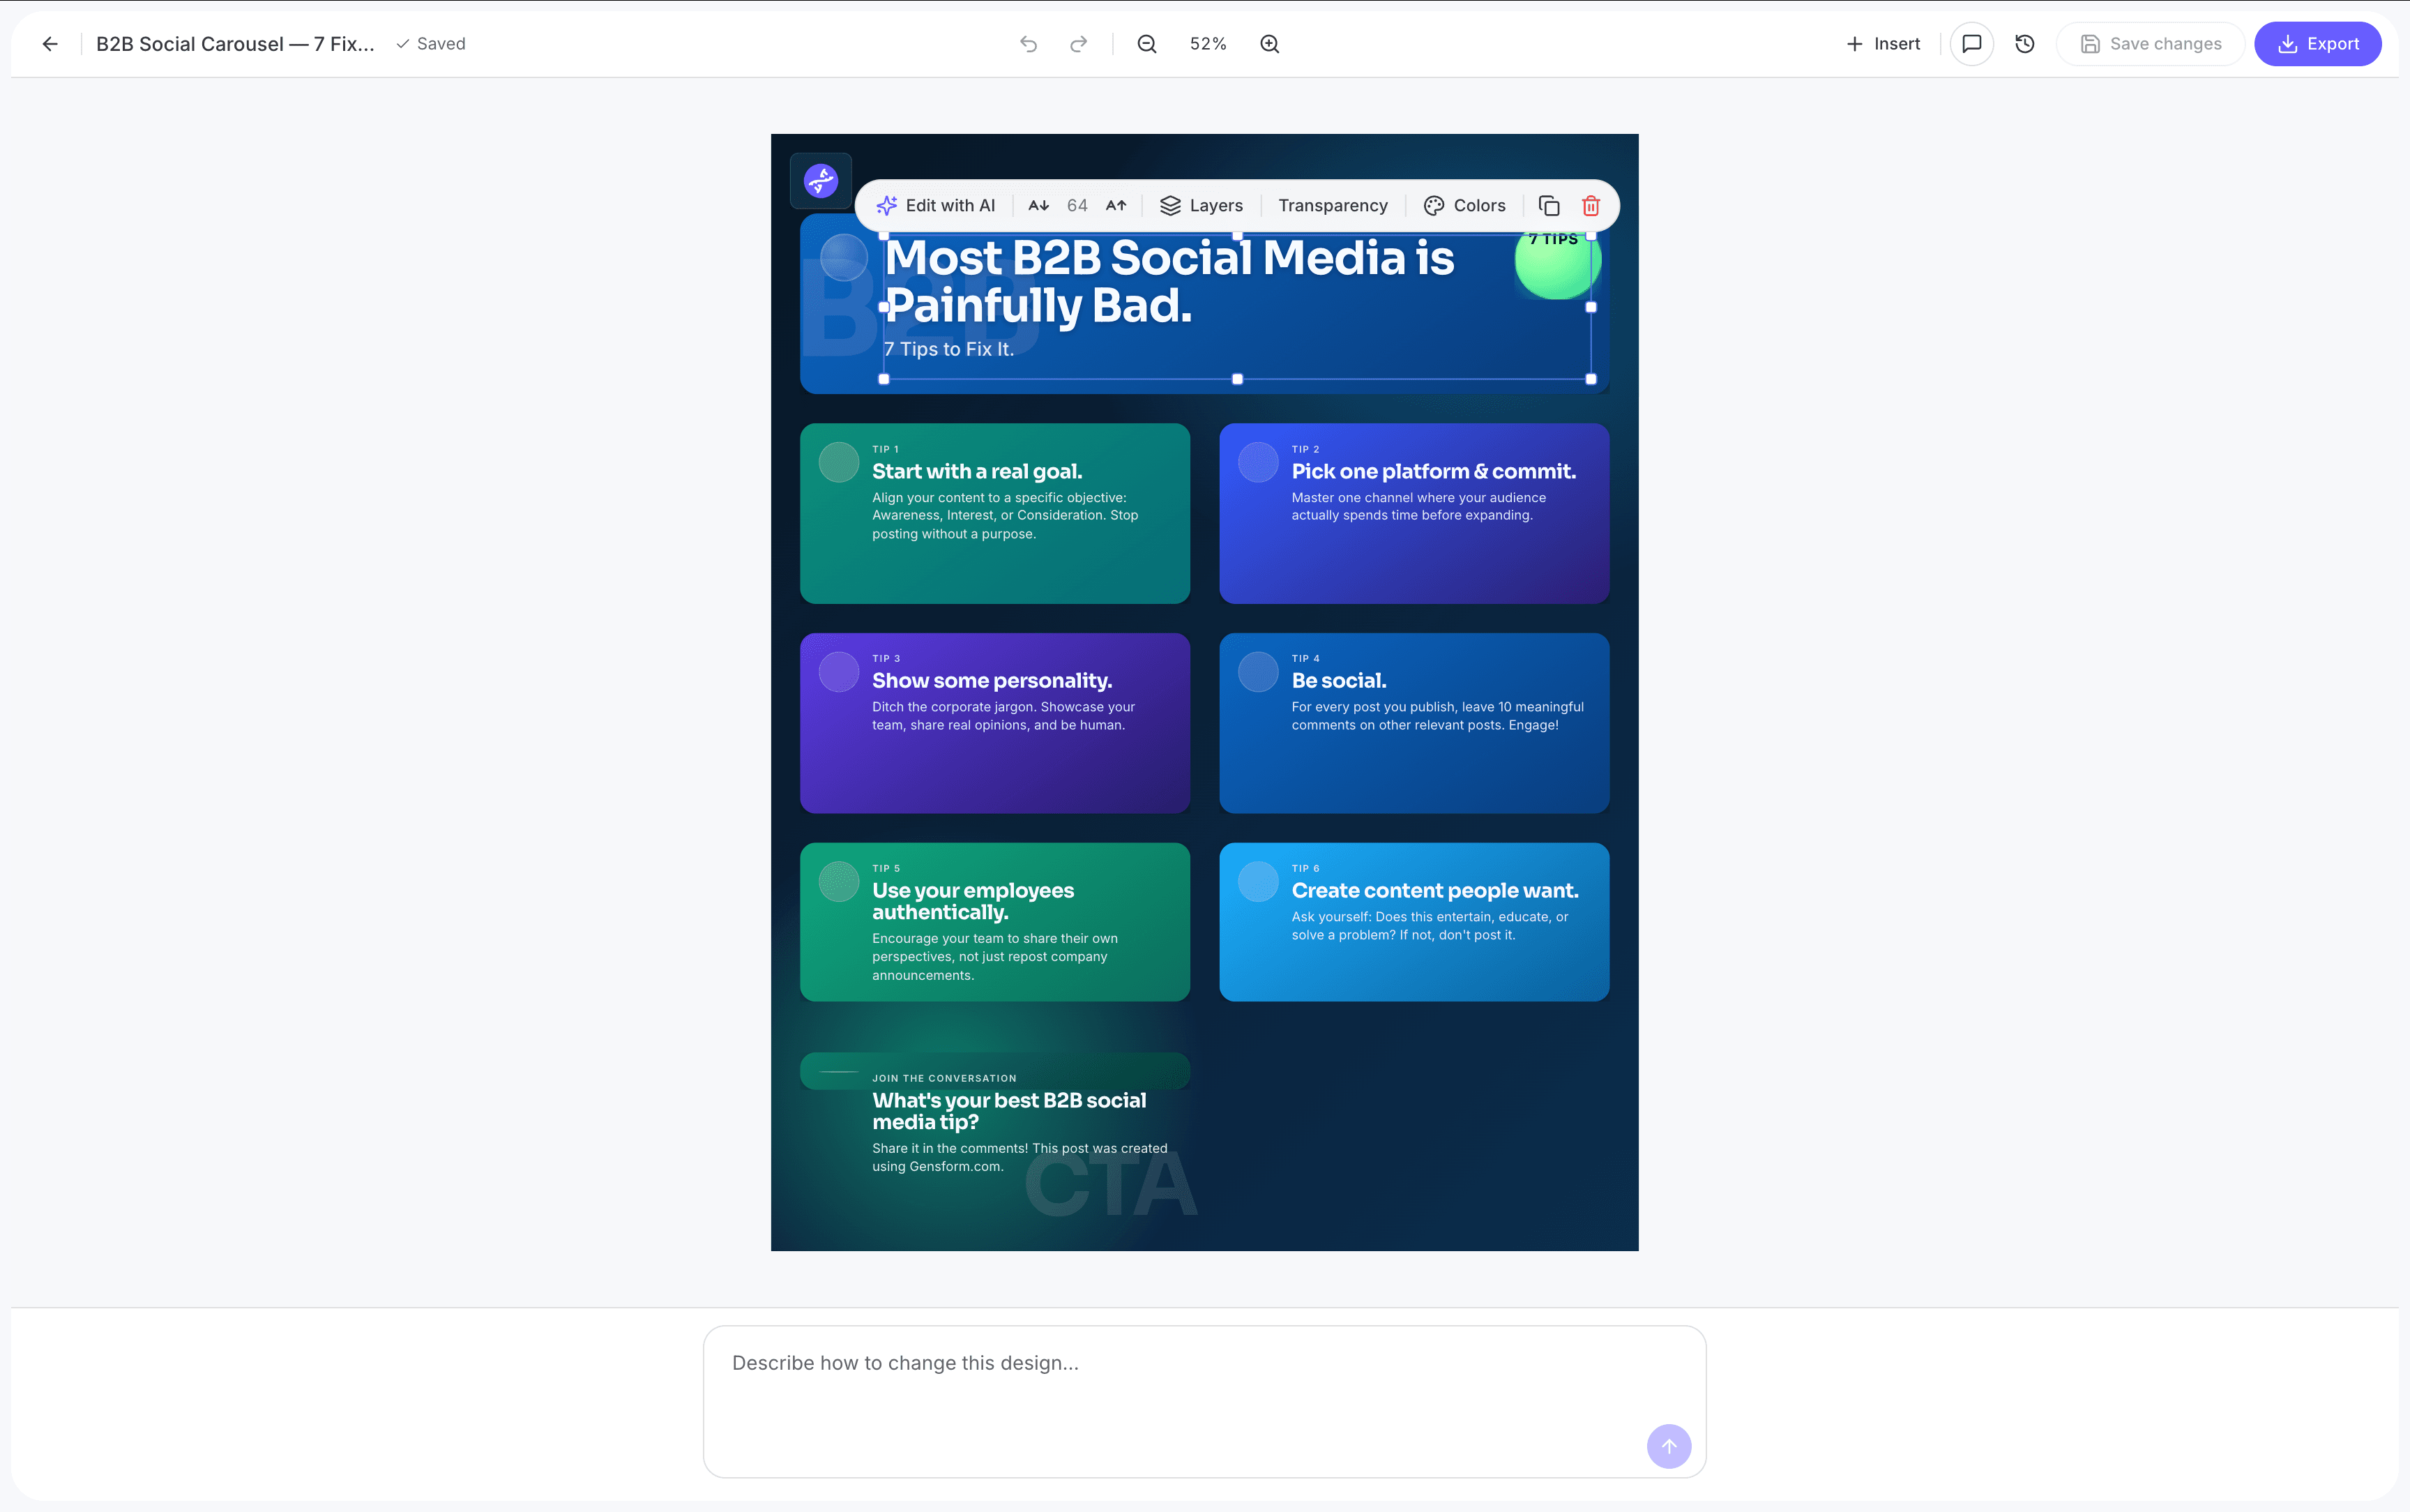Select Pick one platform & commit heading
The width and height of the screenshot is (2410, 1512).
[x=1434, y=471]
